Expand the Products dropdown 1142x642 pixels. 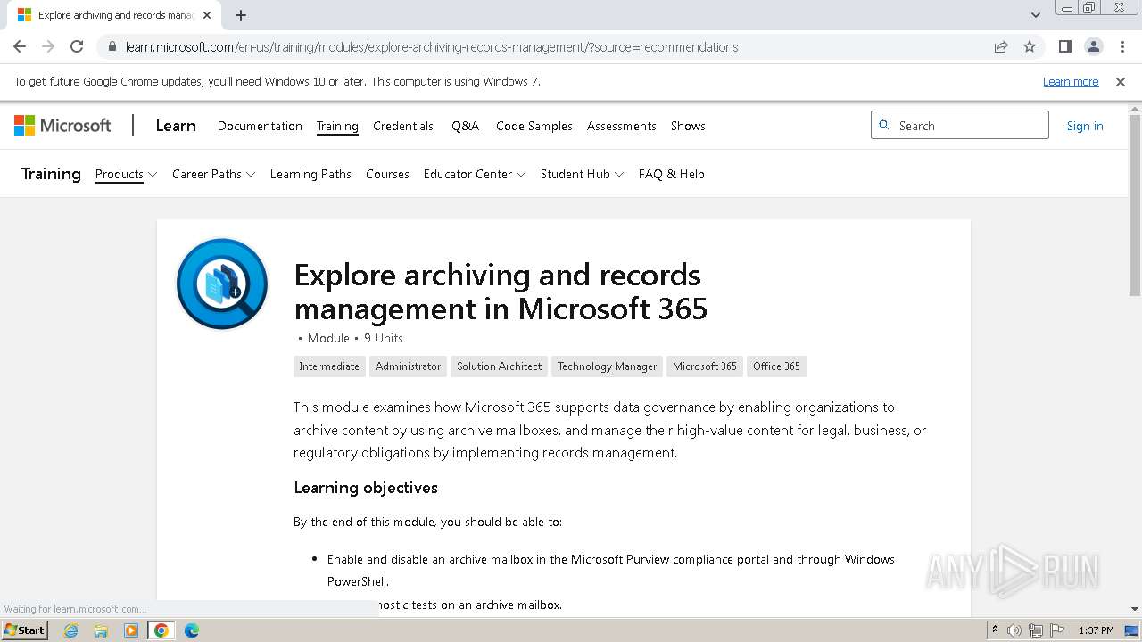[126, 174]
